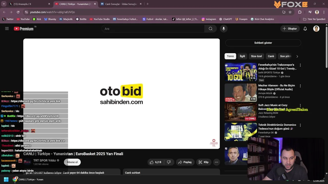The width and height of the screenshot is (328, 184).
Task: Open the tab search dropdown arrow
Action: point(4,4)
